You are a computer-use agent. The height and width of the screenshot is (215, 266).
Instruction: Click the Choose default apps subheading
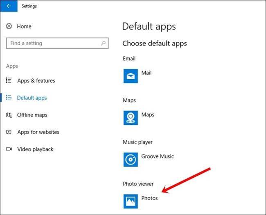155,43
